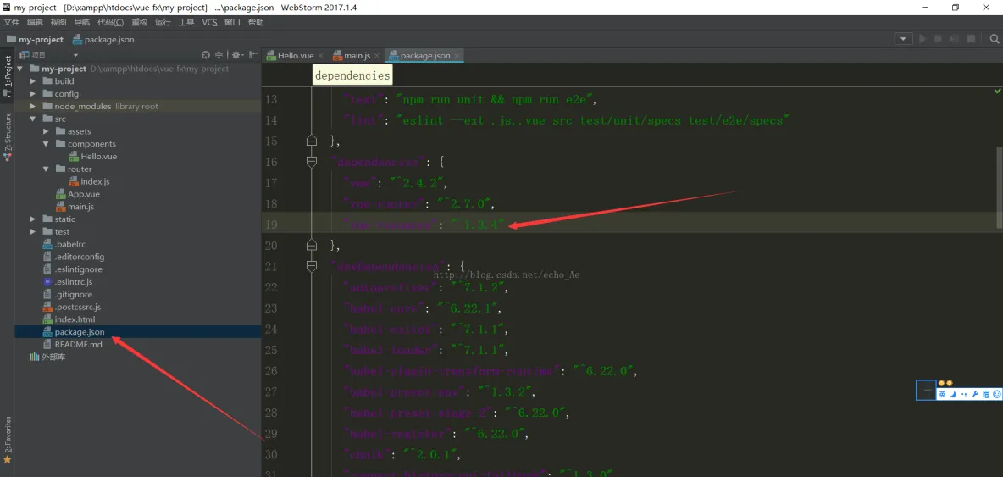Open the 导航 menu

(82, 22)
